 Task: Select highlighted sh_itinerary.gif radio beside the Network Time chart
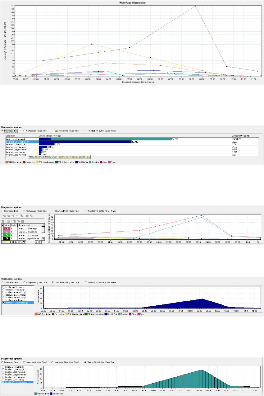[x=3, y=382]
